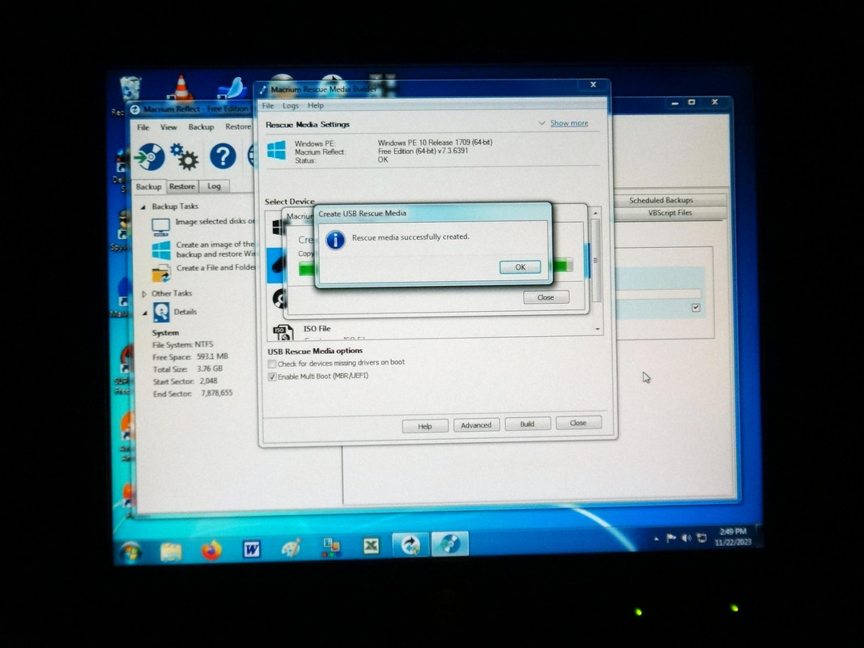Open Microsoft Word from the taskbar
864x648 pixels.
[x=251, y=549]
